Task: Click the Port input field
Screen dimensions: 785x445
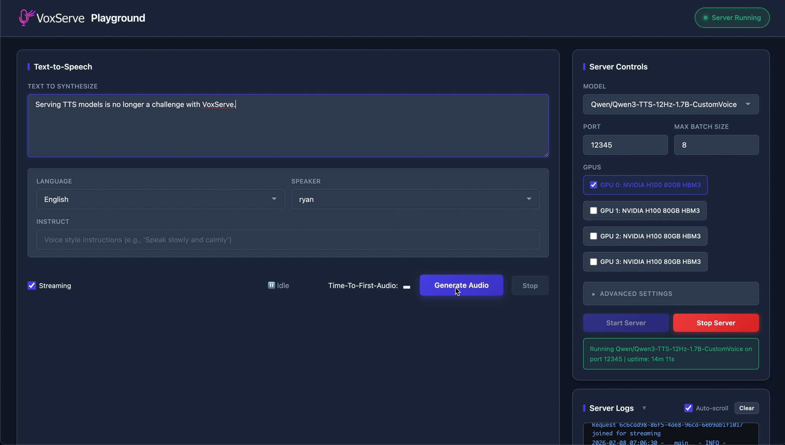Action: coord(625,145)
